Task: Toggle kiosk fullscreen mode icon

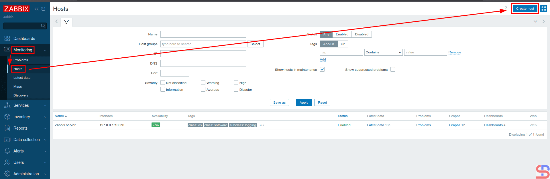Action: point(543,9)
